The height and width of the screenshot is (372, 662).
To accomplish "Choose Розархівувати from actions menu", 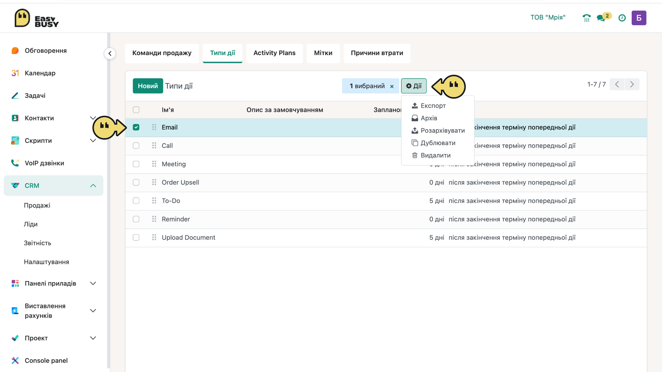I will click(x=438, y=131).
